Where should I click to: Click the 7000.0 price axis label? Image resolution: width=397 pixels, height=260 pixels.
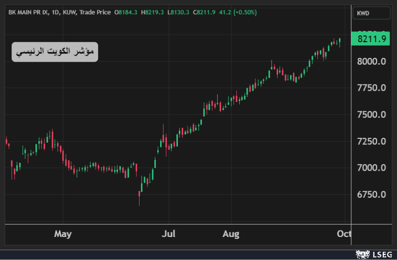point(371,168)
